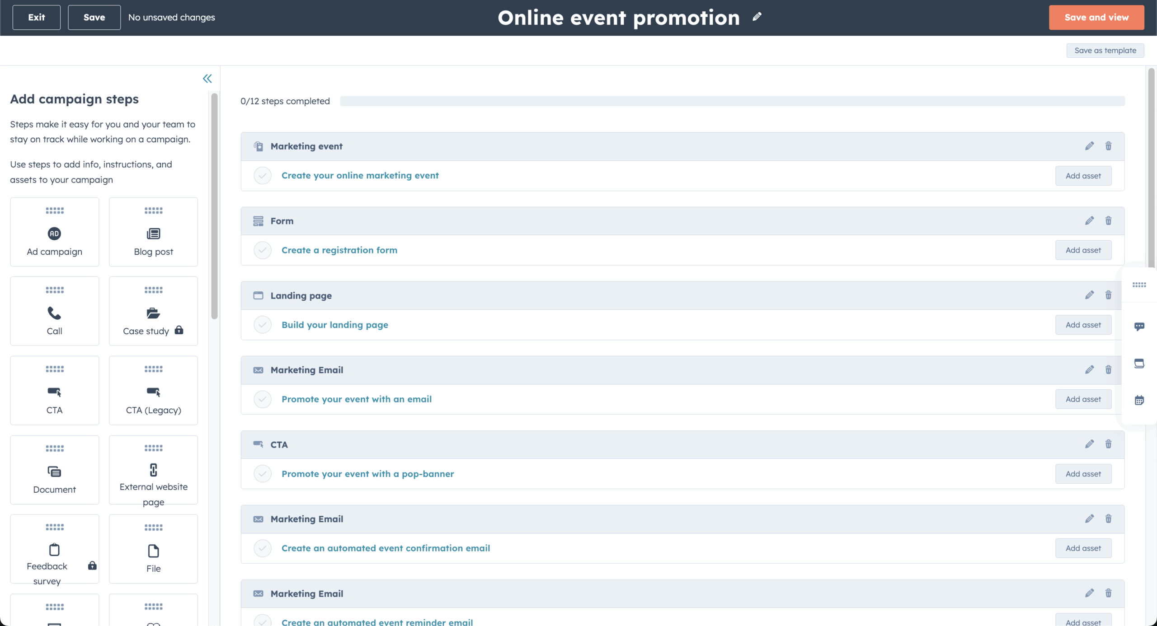Click the steps completed progress bar
The image size is (1157, 626).
coord(732,101)
